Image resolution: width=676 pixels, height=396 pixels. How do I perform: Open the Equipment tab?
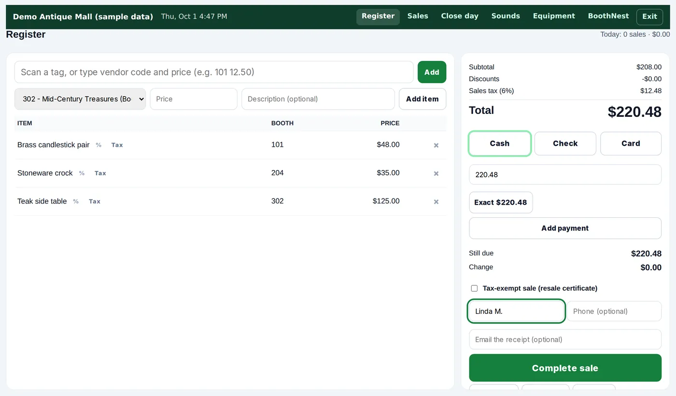click(554, 16)
